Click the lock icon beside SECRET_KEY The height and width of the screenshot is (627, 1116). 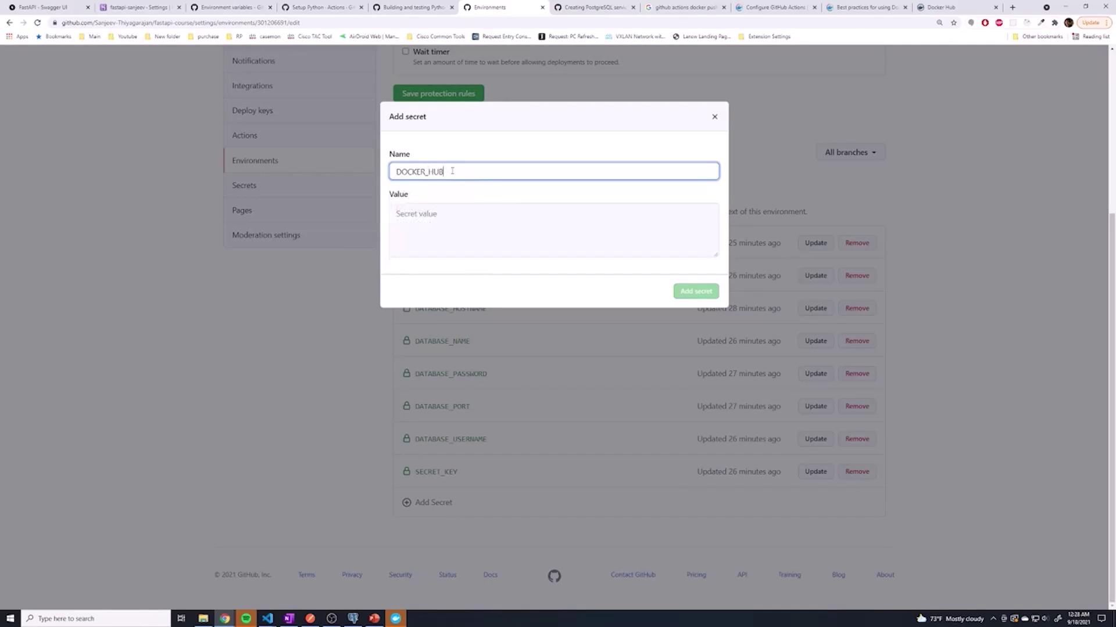tap(406, 471)
